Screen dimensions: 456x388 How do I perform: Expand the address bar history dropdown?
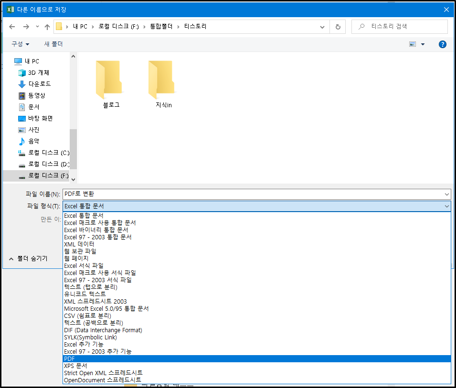point(322,27)
